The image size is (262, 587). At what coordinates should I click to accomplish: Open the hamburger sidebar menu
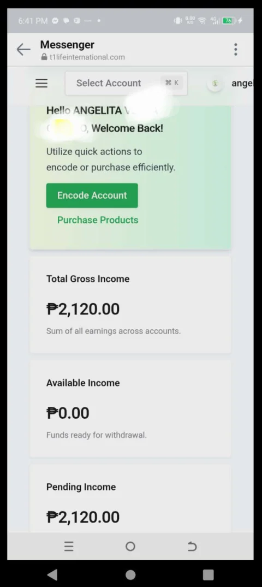tap(41, 83)
